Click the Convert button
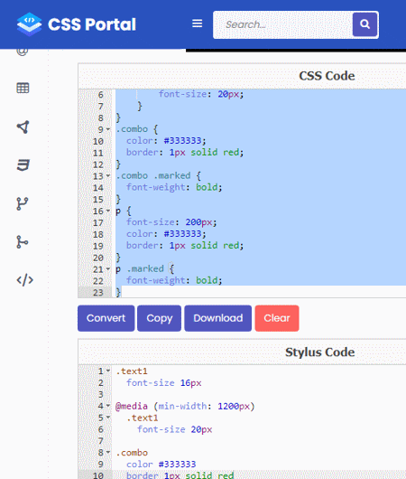 click(106, 318)
